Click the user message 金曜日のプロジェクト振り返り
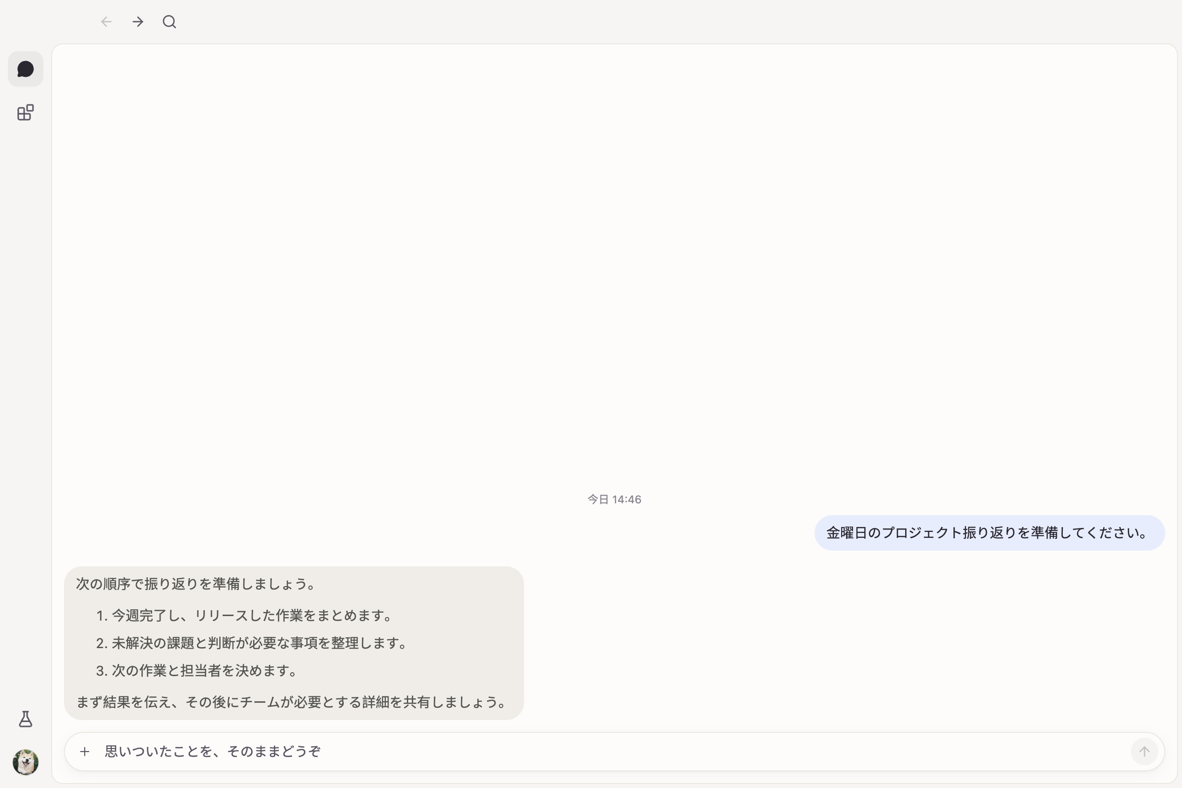 989,533
